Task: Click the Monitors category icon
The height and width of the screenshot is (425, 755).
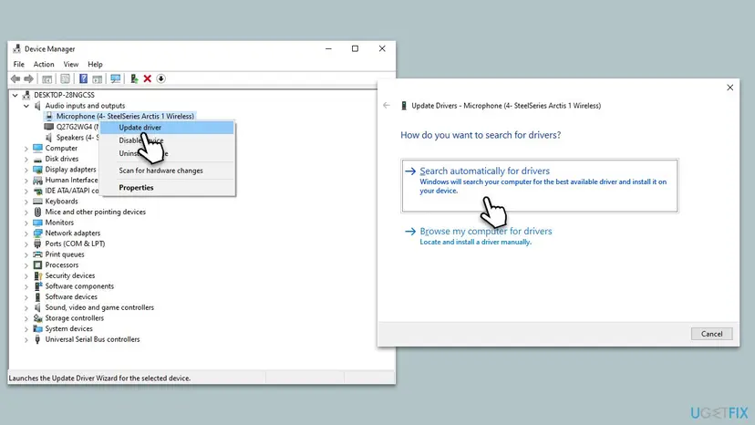Action: click(x=37, y=223)
